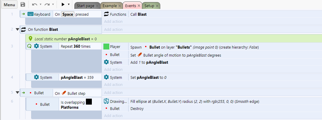Open the Menu button
Screen dimensions: 322x120
[9, 5]
